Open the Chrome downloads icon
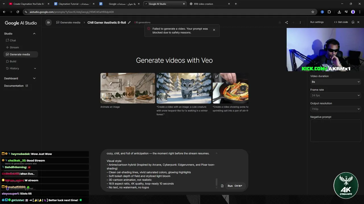The height and width of the screenshot is (204, 364). tap(339, 12)
